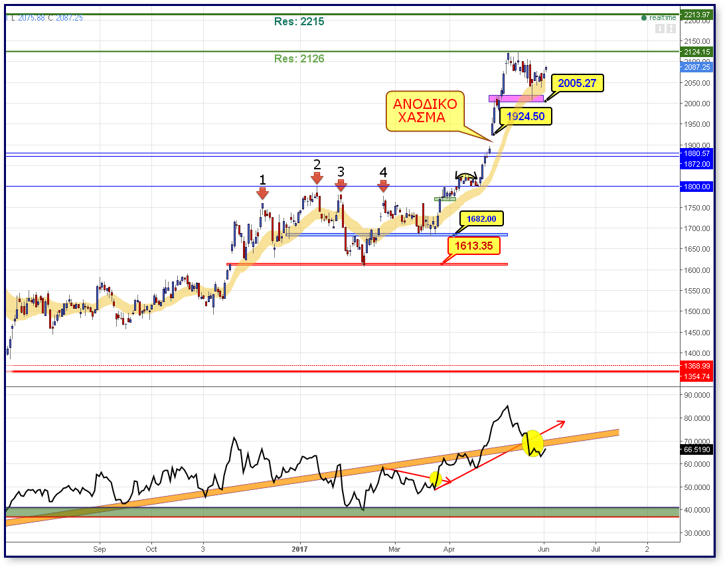Click the move pane down arrow icon

pos(660,29)
